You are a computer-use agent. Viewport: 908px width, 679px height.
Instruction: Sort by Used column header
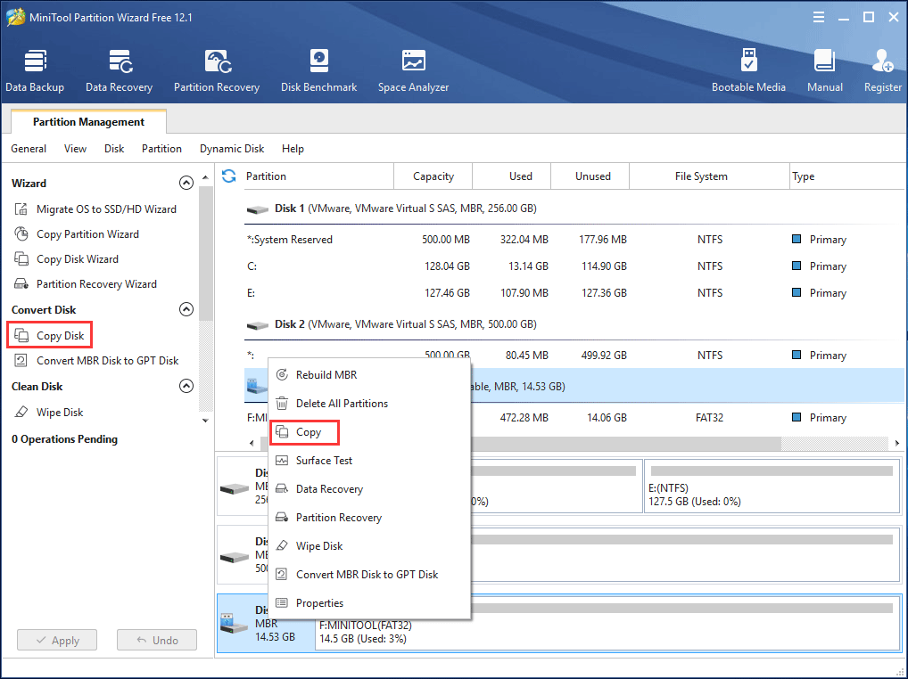tap(512, 176)
